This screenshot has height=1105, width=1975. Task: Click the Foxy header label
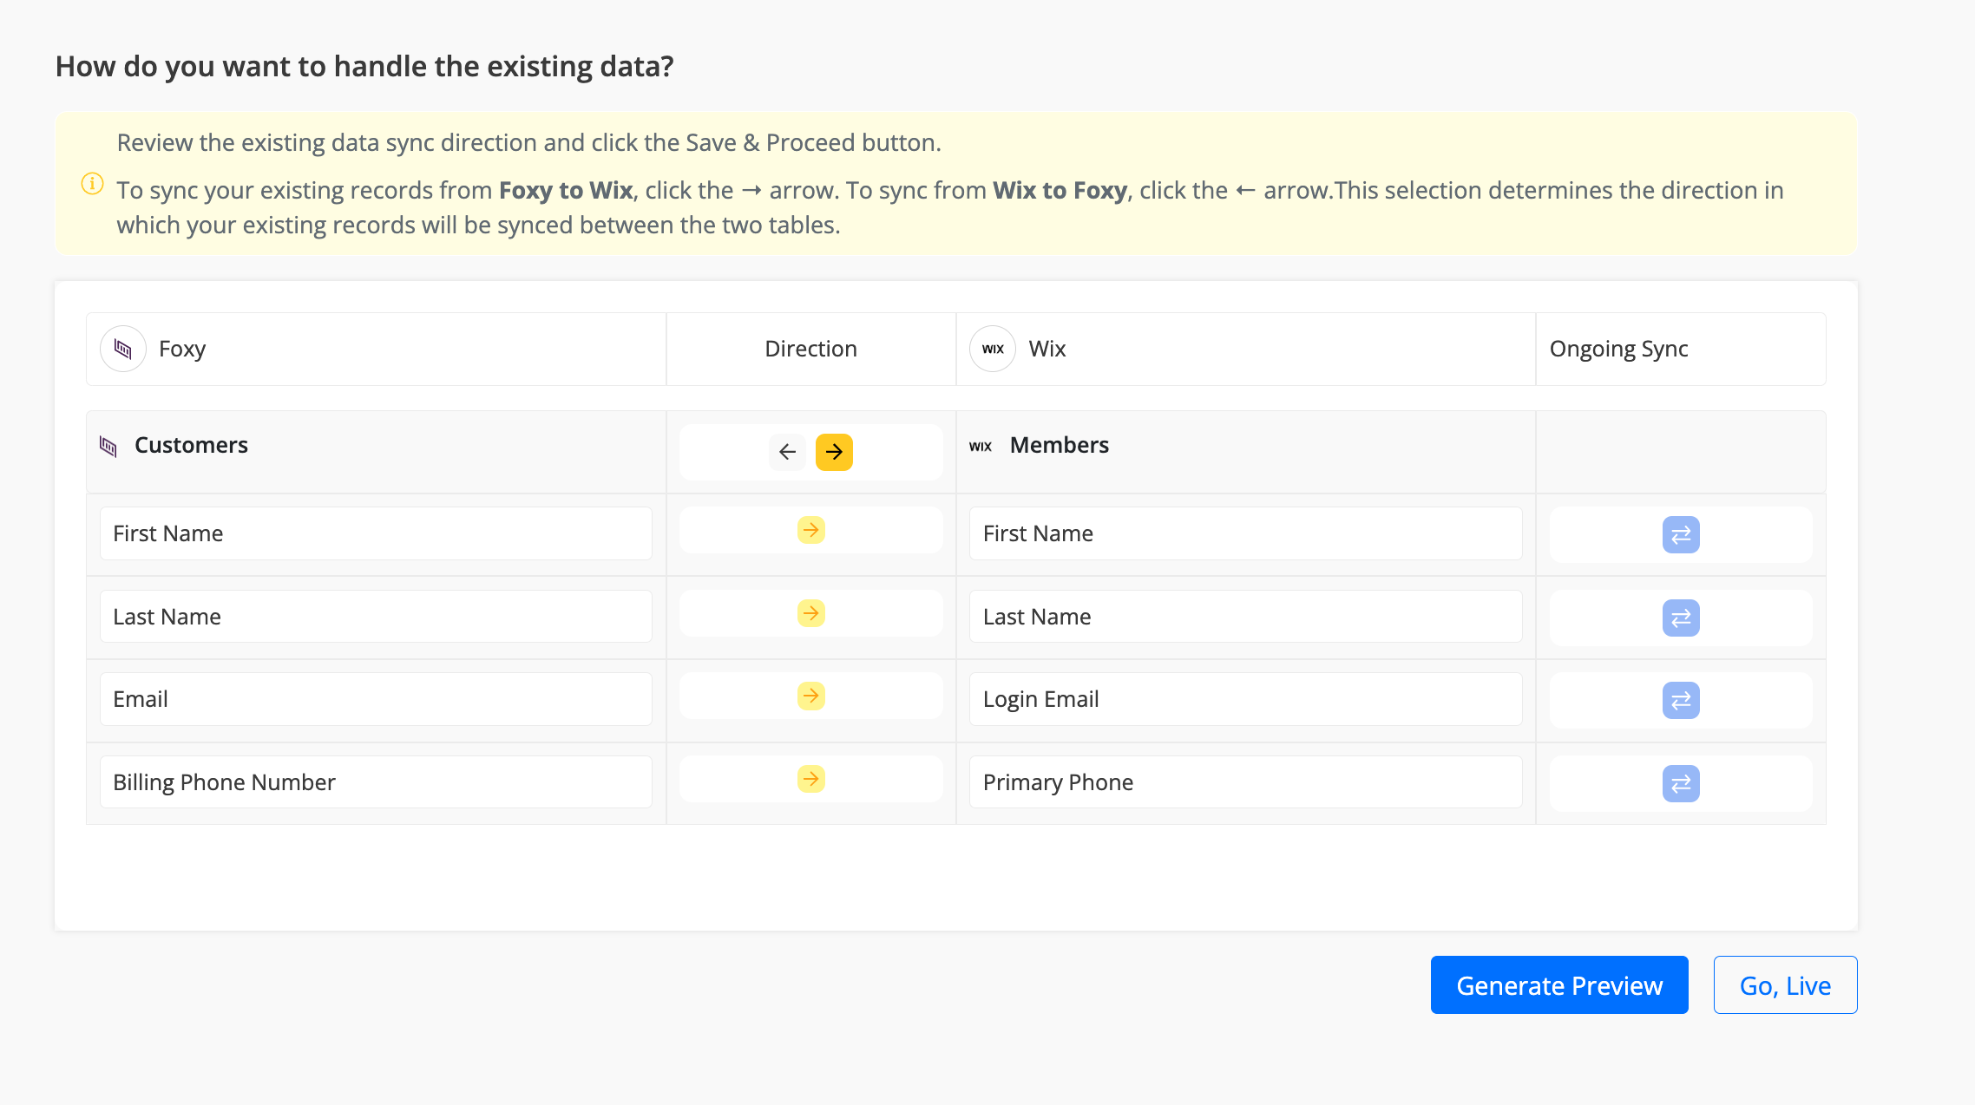coord(182,349)
